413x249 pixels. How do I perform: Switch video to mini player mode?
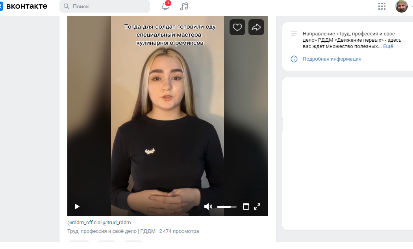pos(246,207)
